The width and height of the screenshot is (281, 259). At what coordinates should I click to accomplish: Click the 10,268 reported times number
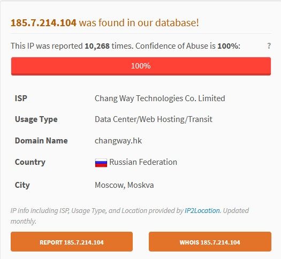click(x=97, y=46)
